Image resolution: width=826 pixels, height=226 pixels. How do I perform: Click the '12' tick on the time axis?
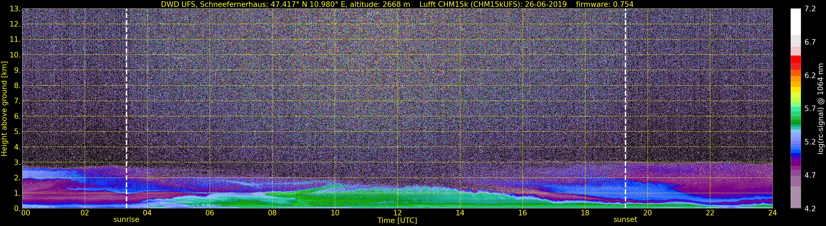(x=397, y=213)
